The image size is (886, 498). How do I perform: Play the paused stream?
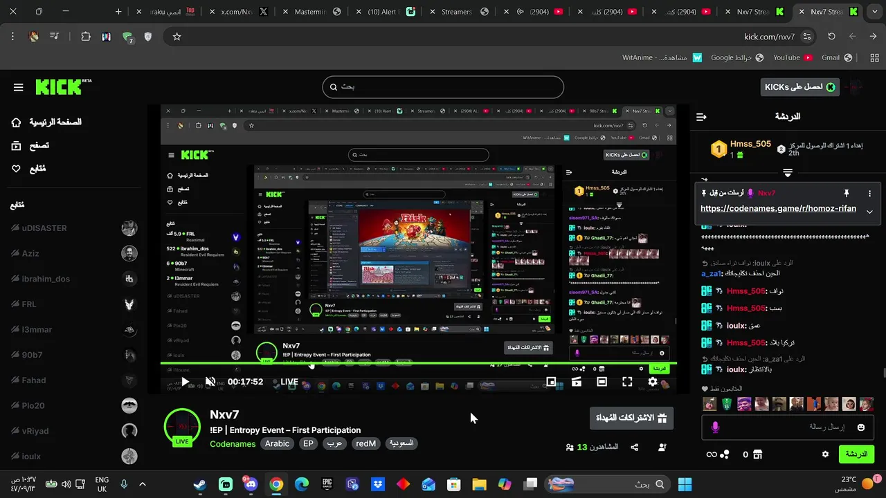tap(185, 382)
